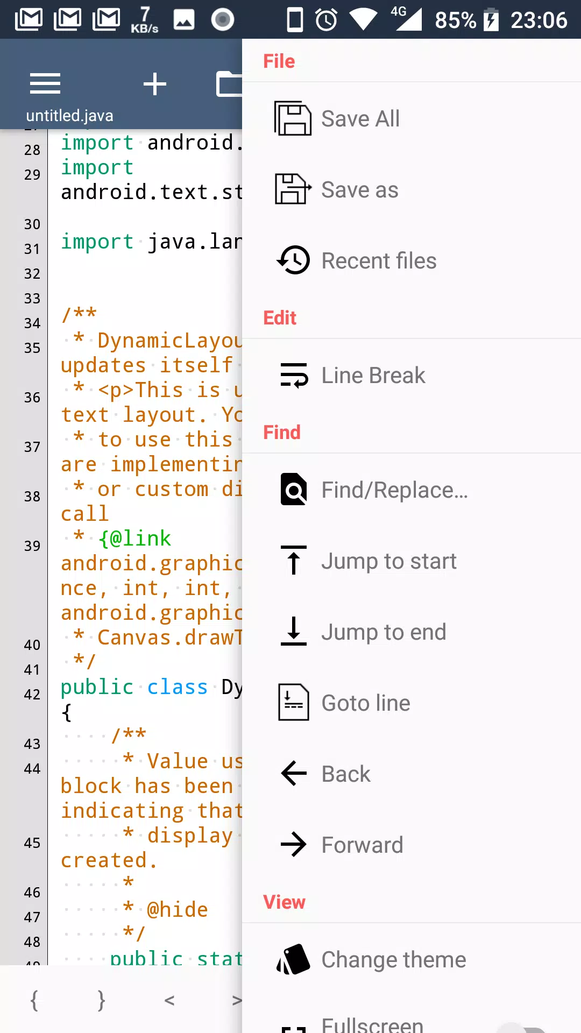Tap the Wi-Fi status bar icon
Image resolution: width=581 pixels, height=1033 pixels.
(364, 20)
